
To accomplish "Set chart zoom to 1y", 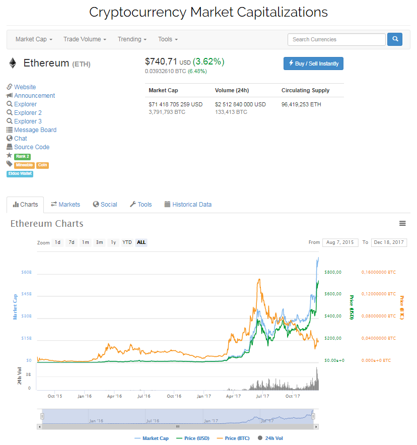I will (x=113, y=242).
